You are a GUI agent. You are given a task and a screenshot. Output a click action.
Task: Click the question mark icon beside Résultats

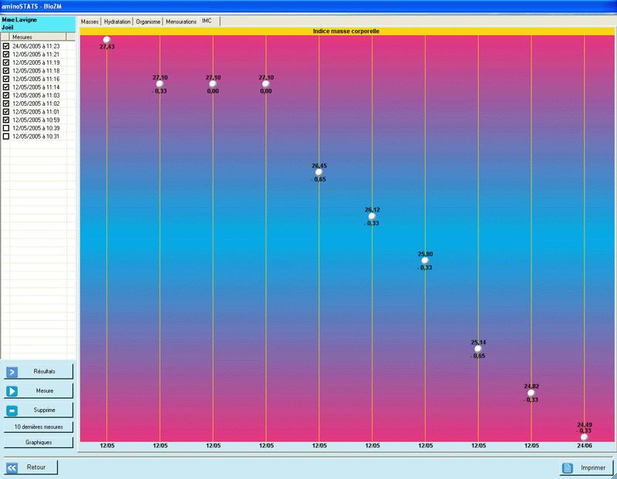[x=12, y=372]
